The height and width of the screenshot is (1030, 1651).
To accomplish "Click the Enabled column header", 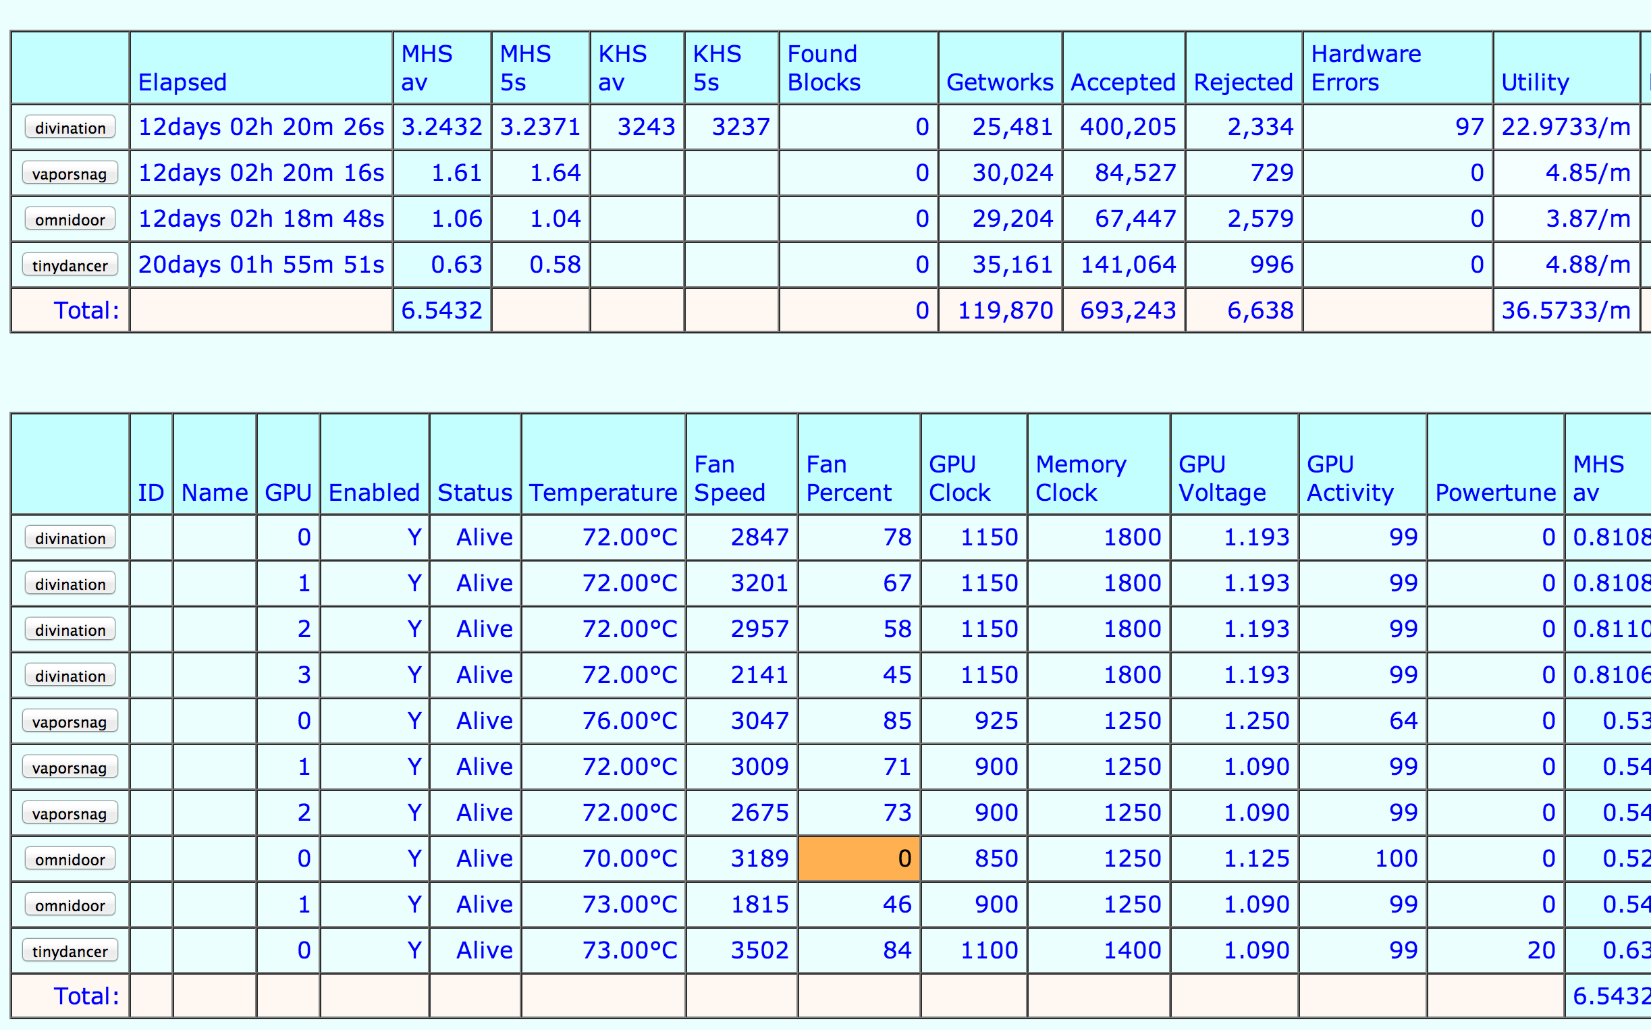I will 374,464.
